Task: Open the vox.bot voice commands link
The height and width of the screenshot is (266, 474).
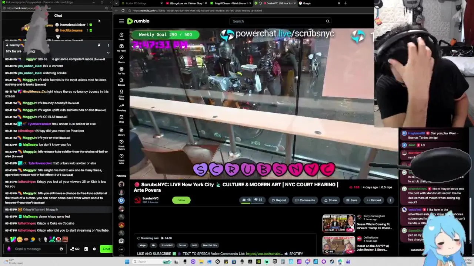Action: [264, 254]
